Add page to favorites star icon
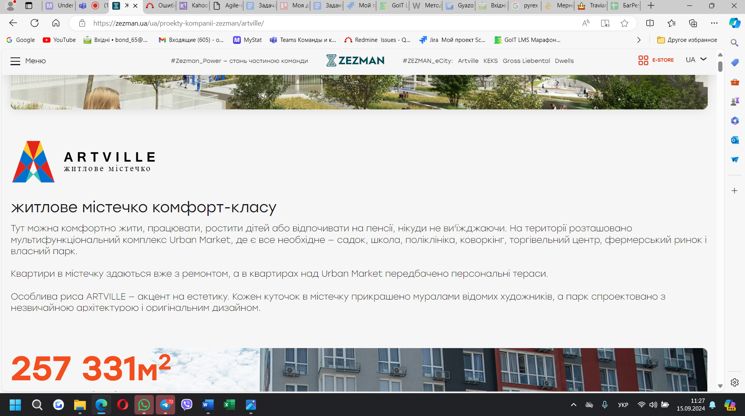The height and width of the screenshot is (416, 745). [624, 23]
